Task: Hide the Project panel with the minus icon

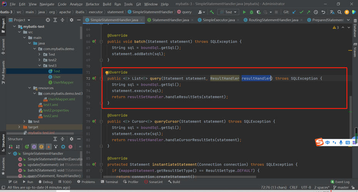Action: 79,20
